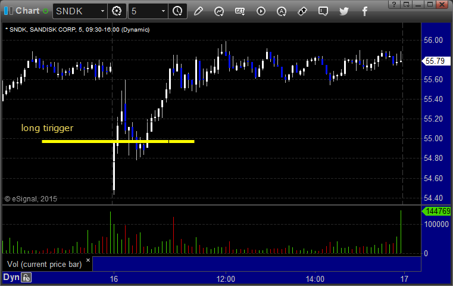Screen dimensions: 453x286
Task: Toggle the blue window linking bars
Action: (x=8, y=11)
